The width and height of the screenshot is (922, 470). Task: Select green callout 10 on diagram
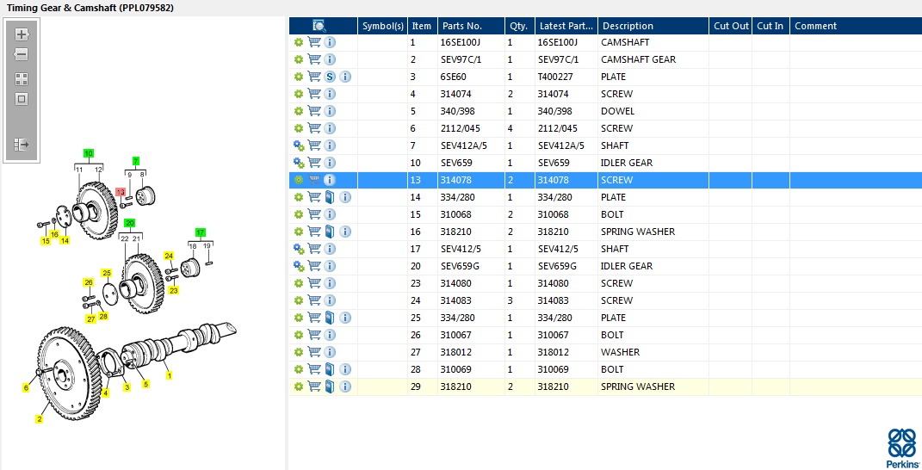pyautogui.click(x=89, y=153)
